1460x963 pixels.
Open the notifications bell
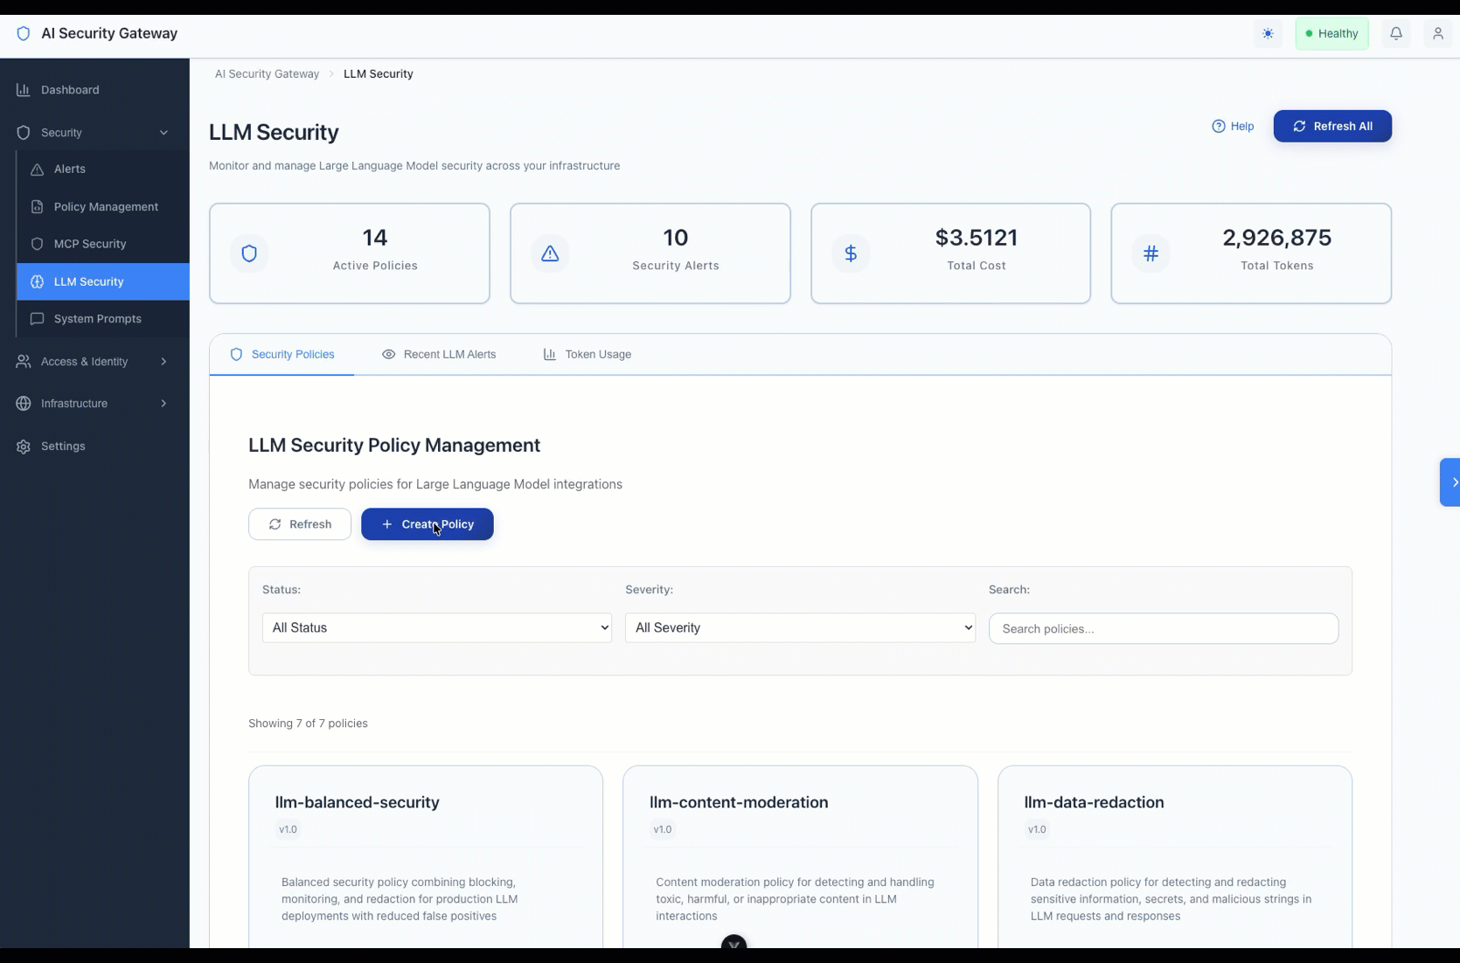1396,33
